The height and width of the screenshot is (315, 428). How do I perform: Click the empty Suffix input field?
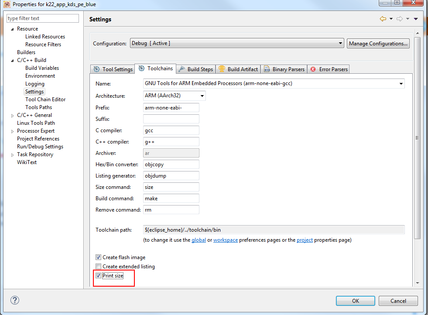(x=171, y=119)
